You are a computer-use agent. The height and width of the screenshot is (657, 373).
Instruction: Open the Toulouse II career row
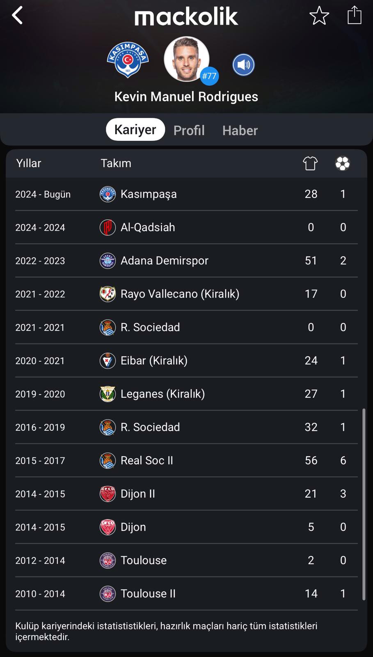click(186, 593)
